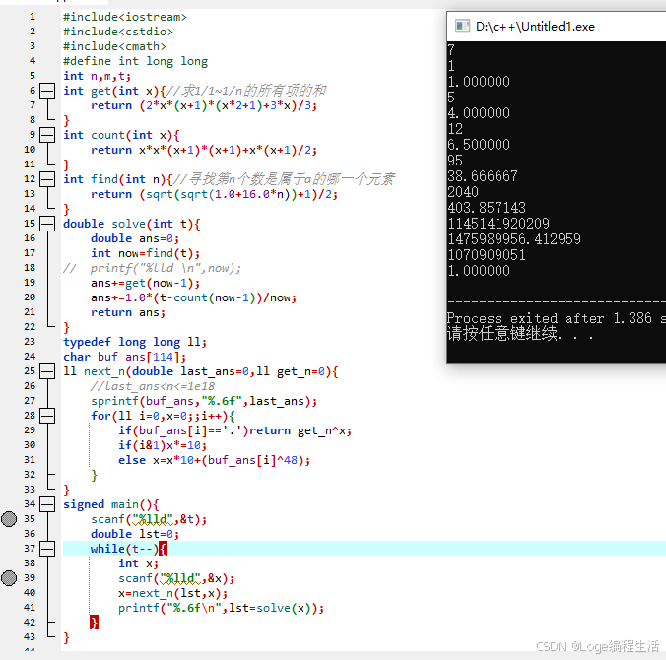Click the '请按任意键继续' prompt in console

tap(504, 333)
